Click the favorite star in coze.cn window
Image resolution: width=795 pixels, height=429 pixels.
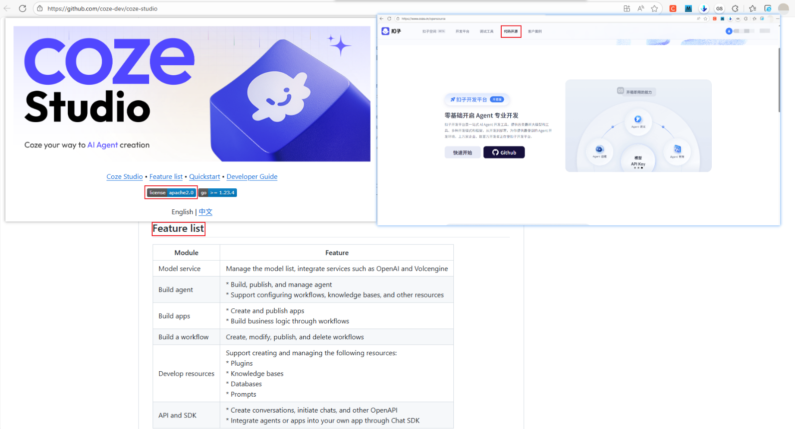(x=705, y=18)
